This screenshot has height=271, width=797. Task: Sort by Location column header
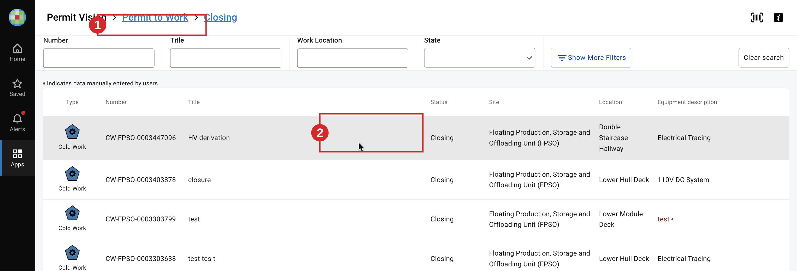(x=610, y=102)
